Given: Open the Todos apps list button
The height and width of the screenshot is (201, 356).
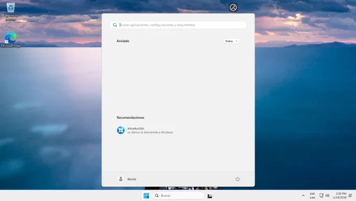Looking at the screenshot, I should [x=231, y=41].
